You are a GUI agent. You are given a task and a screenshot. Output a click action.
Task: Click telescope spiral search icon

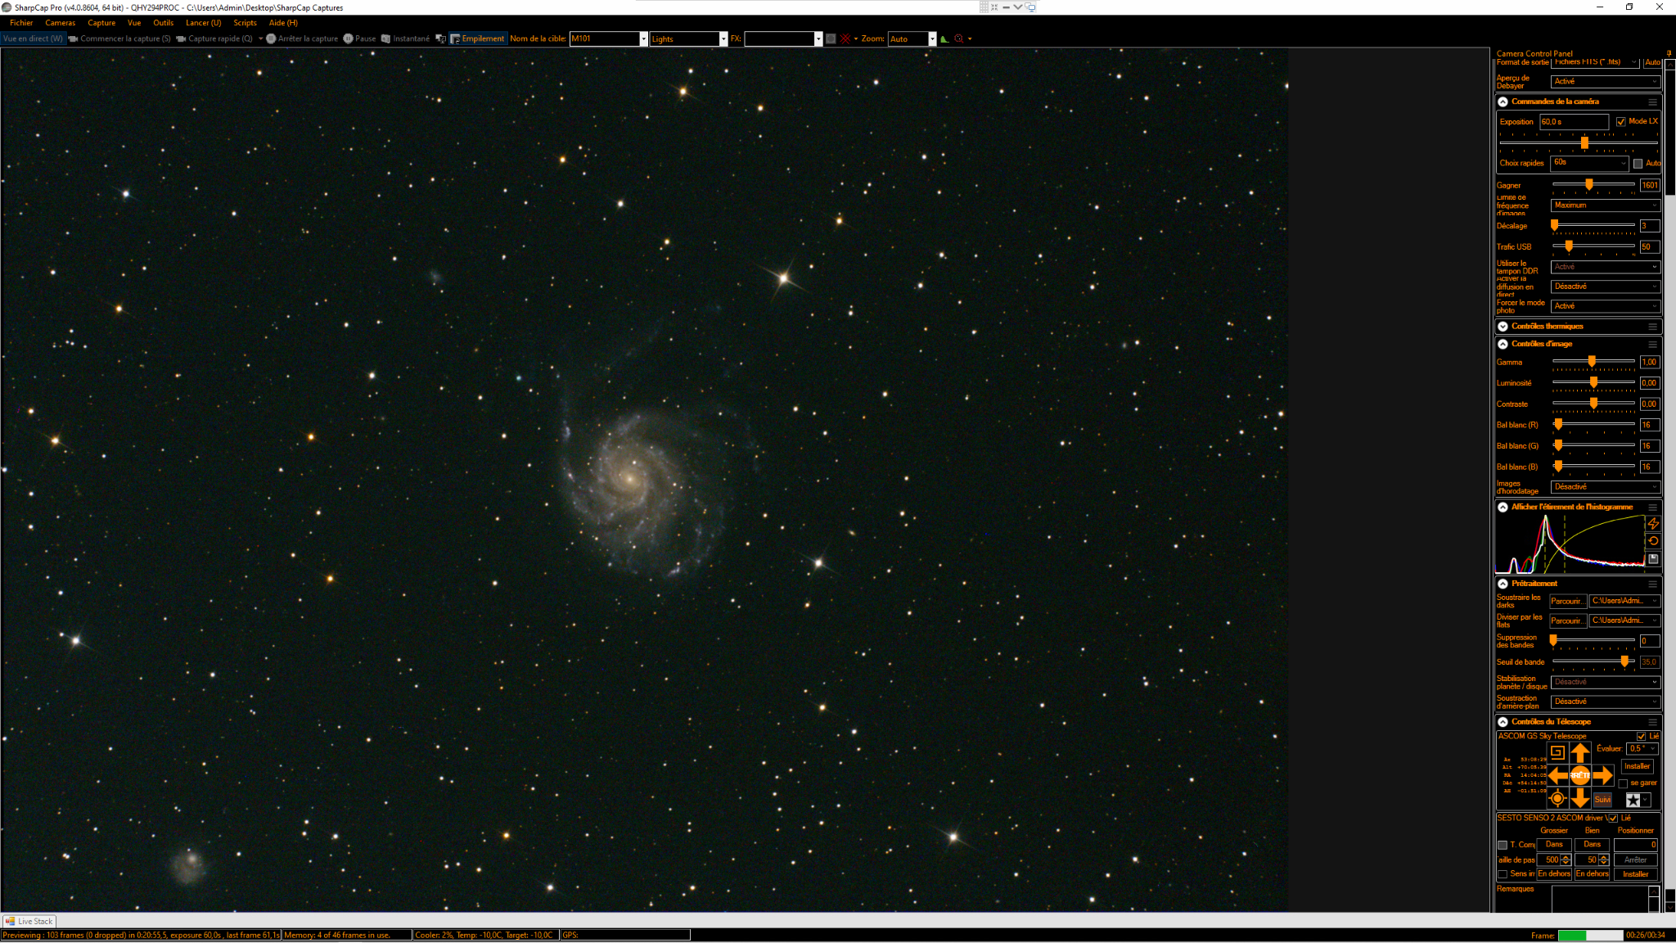(1557, 752)
